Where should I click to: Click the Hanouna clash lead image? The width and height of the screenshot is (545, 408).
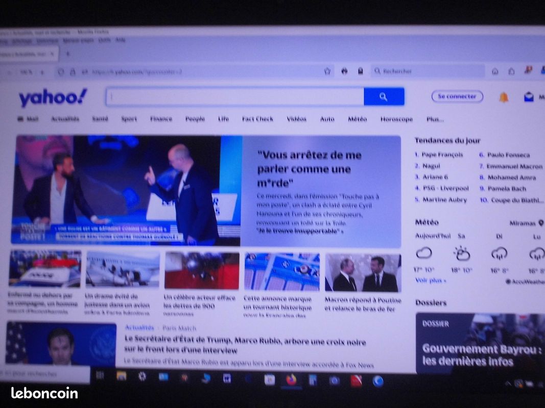[x=127, y=190]
